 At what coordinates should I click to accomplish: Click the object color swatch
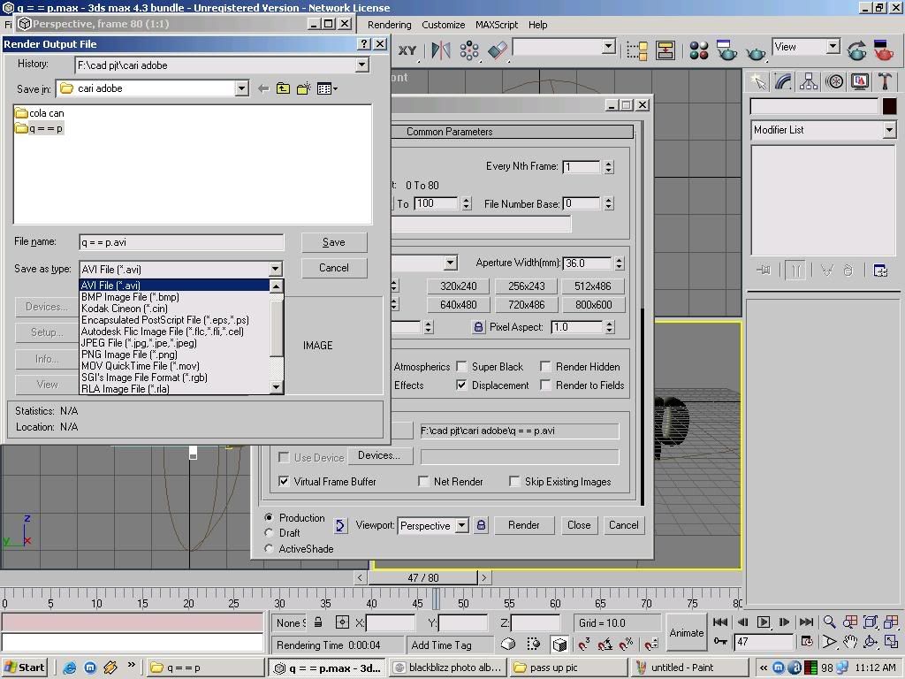tap(889, 106)
